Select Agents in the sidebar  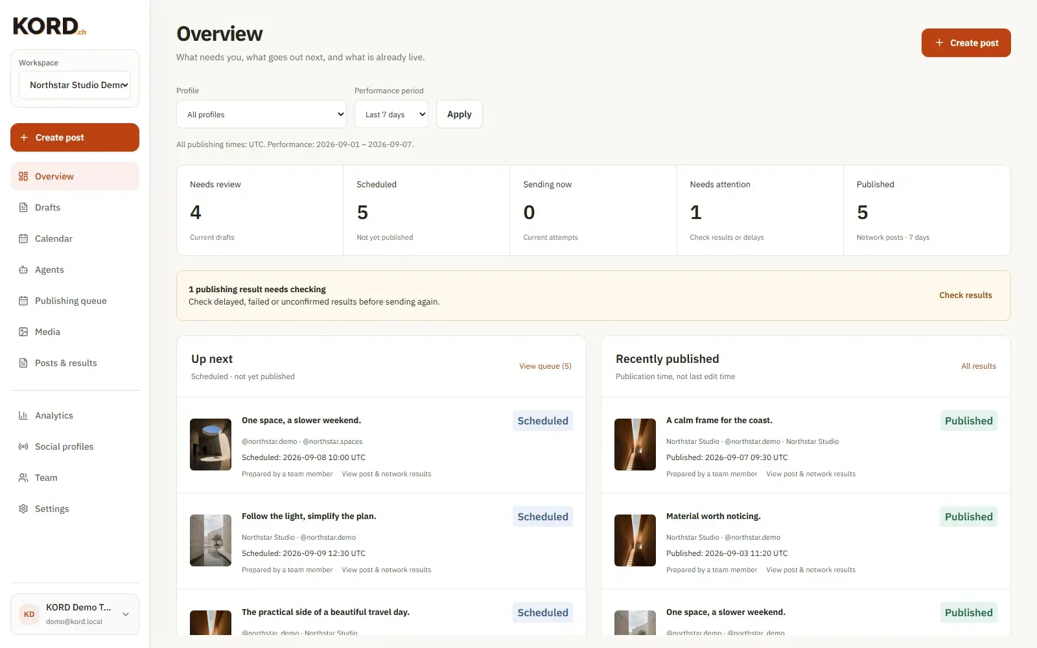(75, 270)
